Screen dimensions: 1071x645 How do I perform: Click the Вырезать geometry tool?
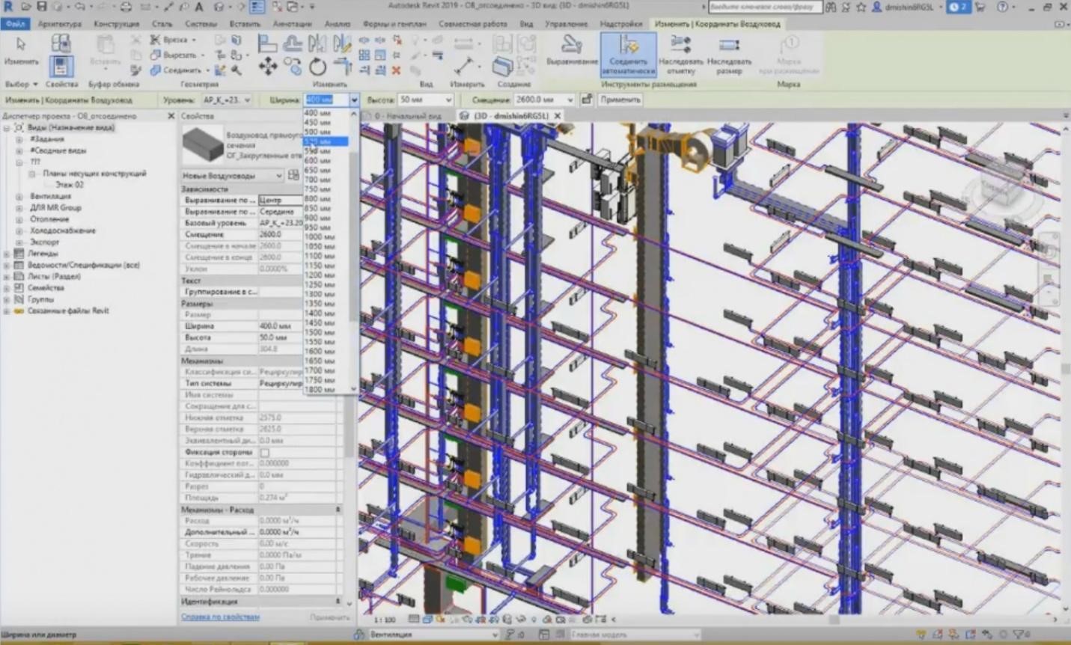[178, 55]
